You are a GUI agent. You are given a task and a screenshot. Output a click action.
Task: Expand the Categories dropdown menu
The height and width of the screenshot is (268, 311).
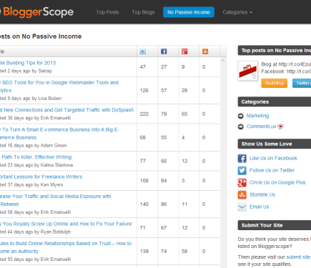click(237, 12)
